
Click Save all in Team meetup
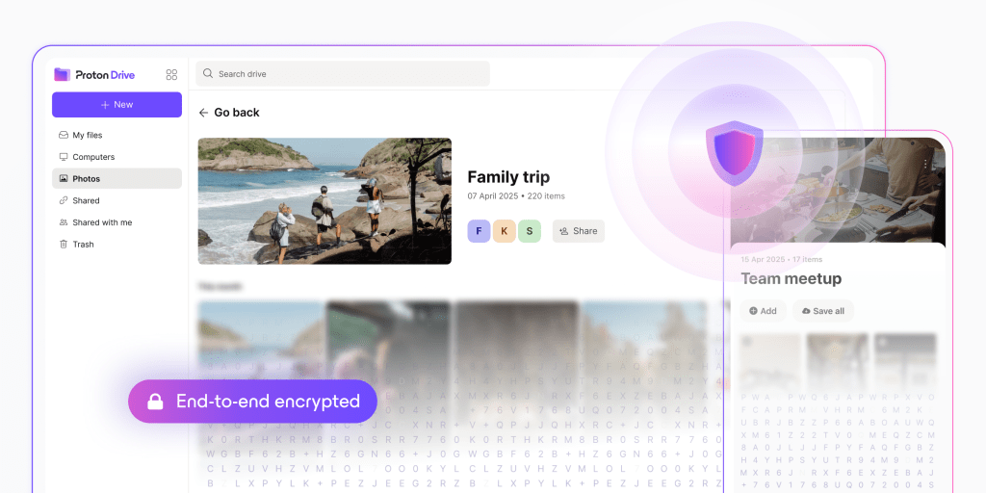[x=823, y=311]
